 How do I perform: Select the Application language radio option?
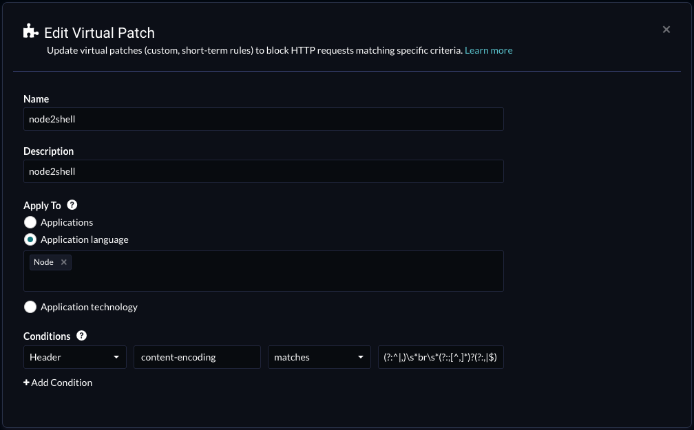point(30,240)
